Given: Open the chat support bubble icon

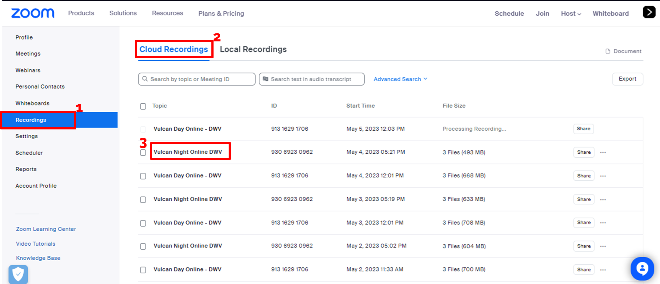Looking at the screenshot, I should point(642,269).
